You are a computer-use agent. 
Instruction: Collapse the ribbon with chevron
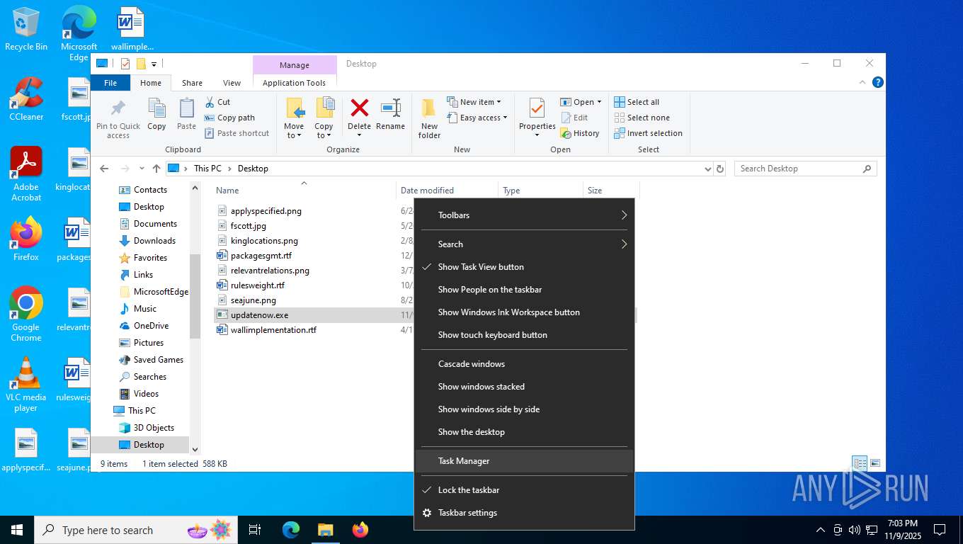tap(863, 82)
